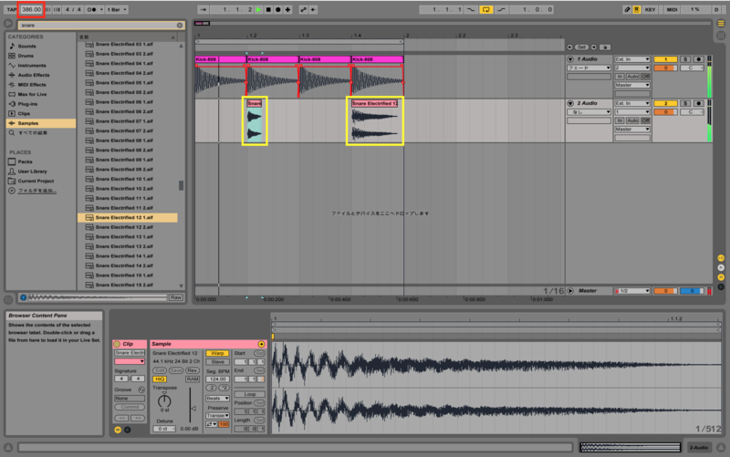This screenshot has width=730, height=457.
Task: Click the next locator circle button
Action: tap(594, 47)
